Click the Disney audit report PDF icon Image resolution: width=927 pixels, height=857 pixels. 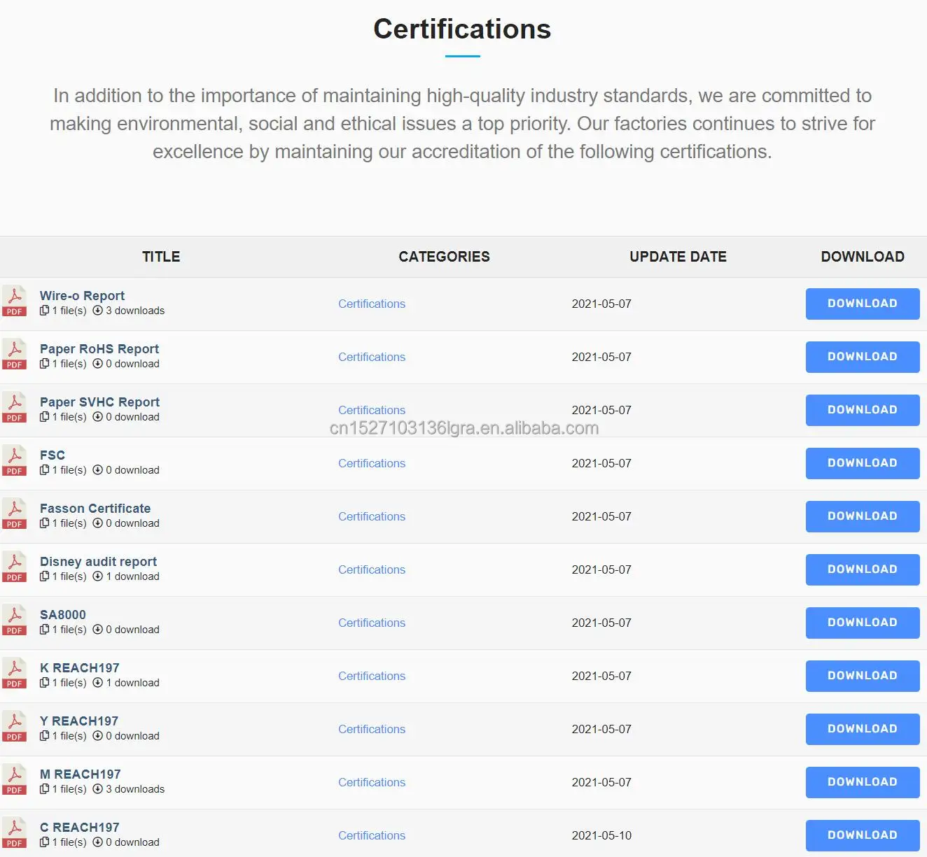click(15, 567)
